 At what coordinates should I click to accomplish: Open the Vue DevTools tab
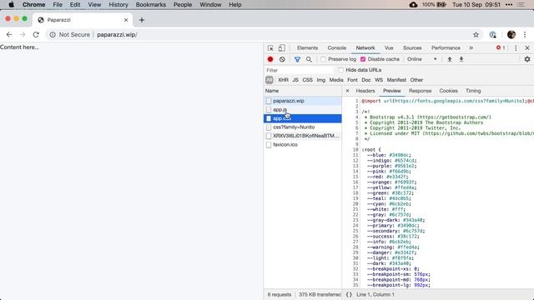pyautogui.click(x=389, y=48)
